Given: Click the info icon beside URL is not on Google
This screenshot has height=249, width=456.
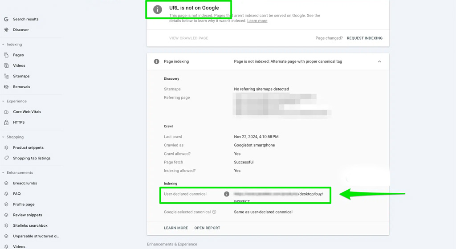Looking at the screenshot, I should (158, 10).
